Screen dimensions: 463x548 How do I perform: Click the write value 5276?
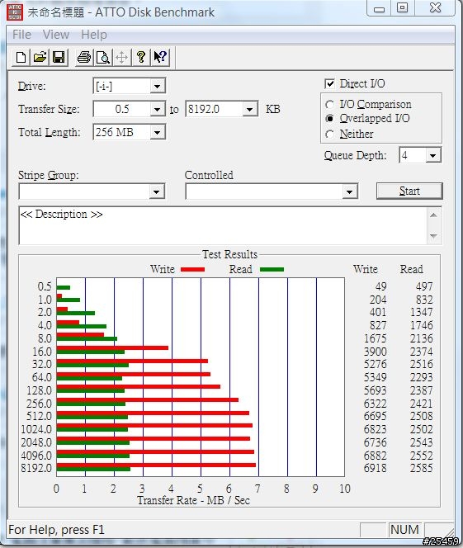click(x=376, y=364)
